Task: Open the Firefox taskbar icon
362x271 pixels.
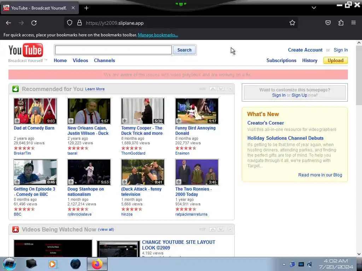Action: coord(97,264)
